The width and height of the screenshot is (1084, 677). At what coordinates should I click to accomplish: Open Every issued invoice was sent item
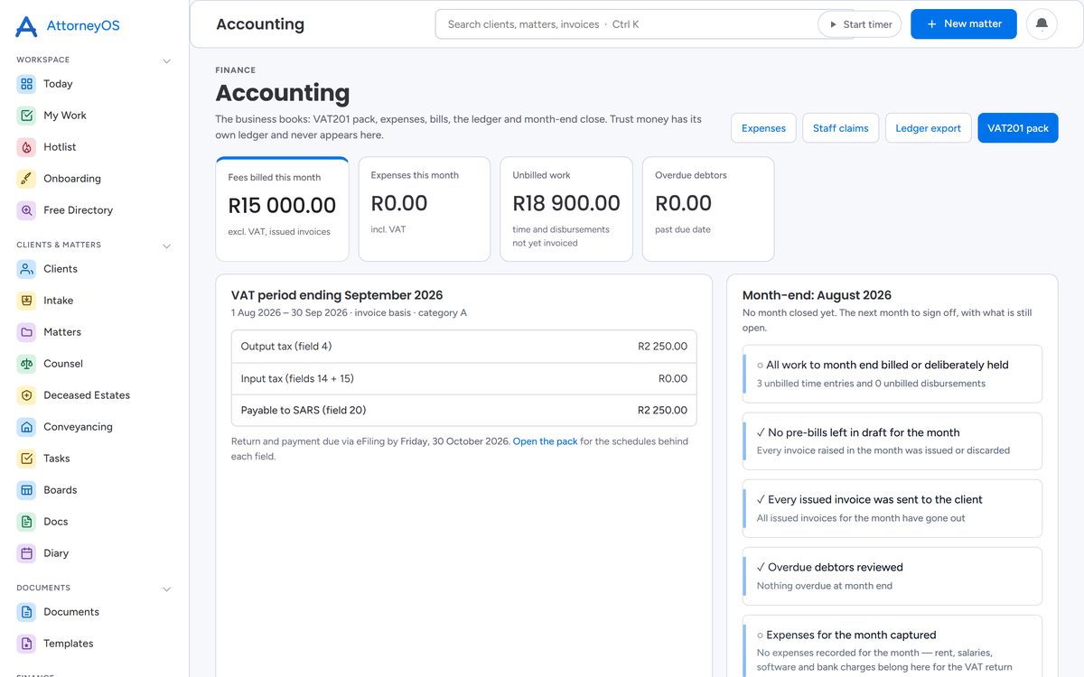pyautogui.click(x=892, y=508)
